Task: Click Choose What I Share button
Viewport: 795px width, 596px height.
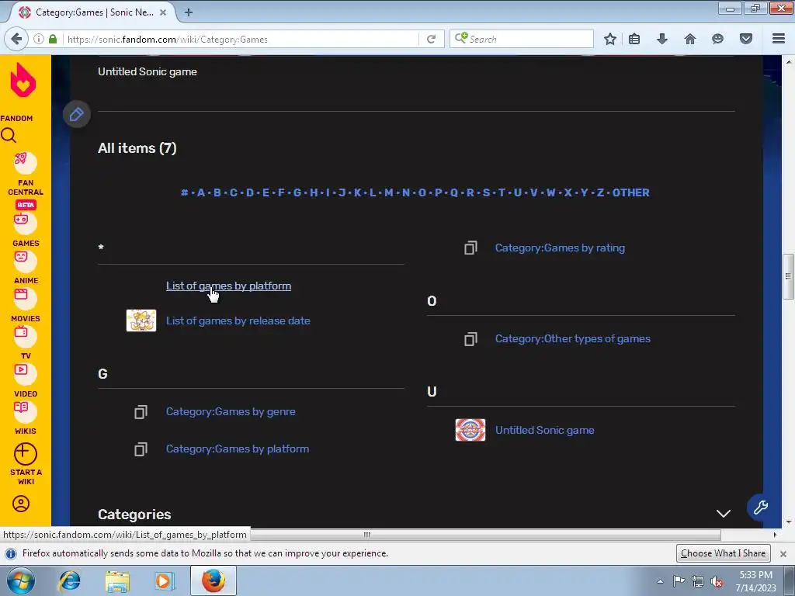Action: 723,553
